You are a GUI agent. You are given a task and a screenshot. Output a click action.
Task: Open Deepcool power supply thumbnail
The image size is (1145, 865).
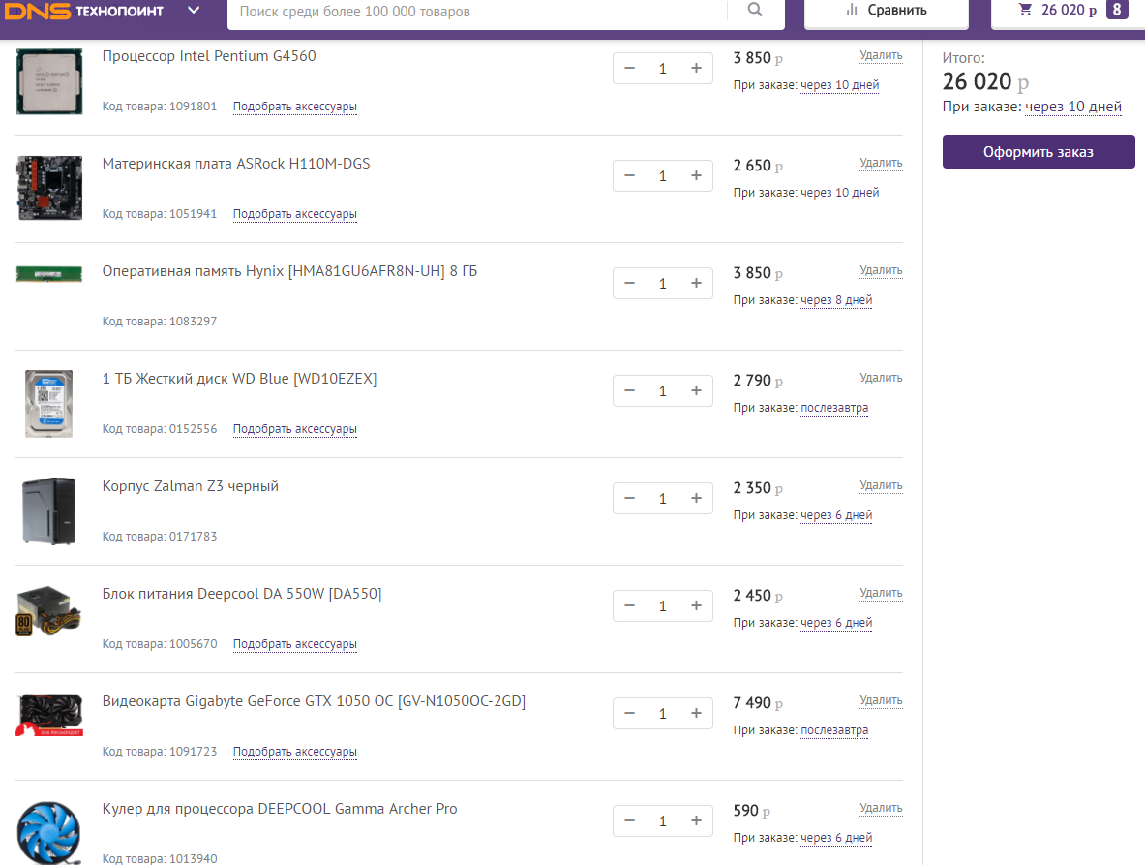pyautogui.click(x=48, y=611)
